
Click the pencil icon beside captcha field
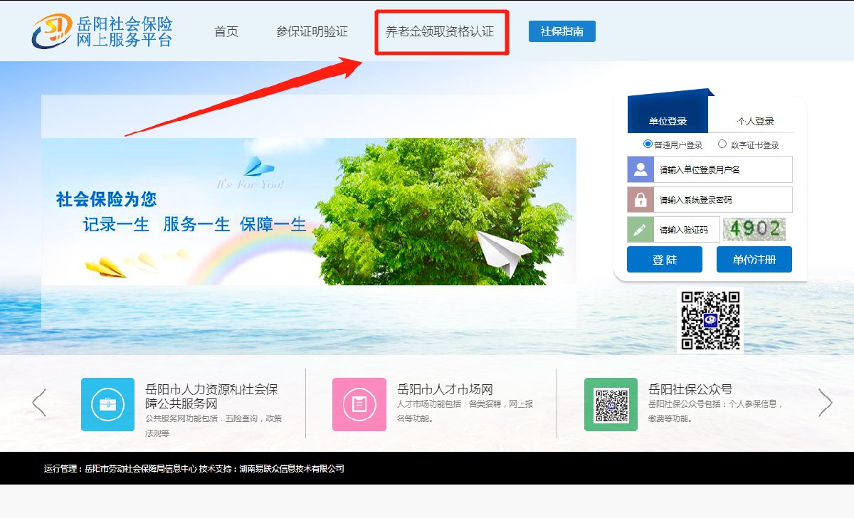[x=640, y=229]
